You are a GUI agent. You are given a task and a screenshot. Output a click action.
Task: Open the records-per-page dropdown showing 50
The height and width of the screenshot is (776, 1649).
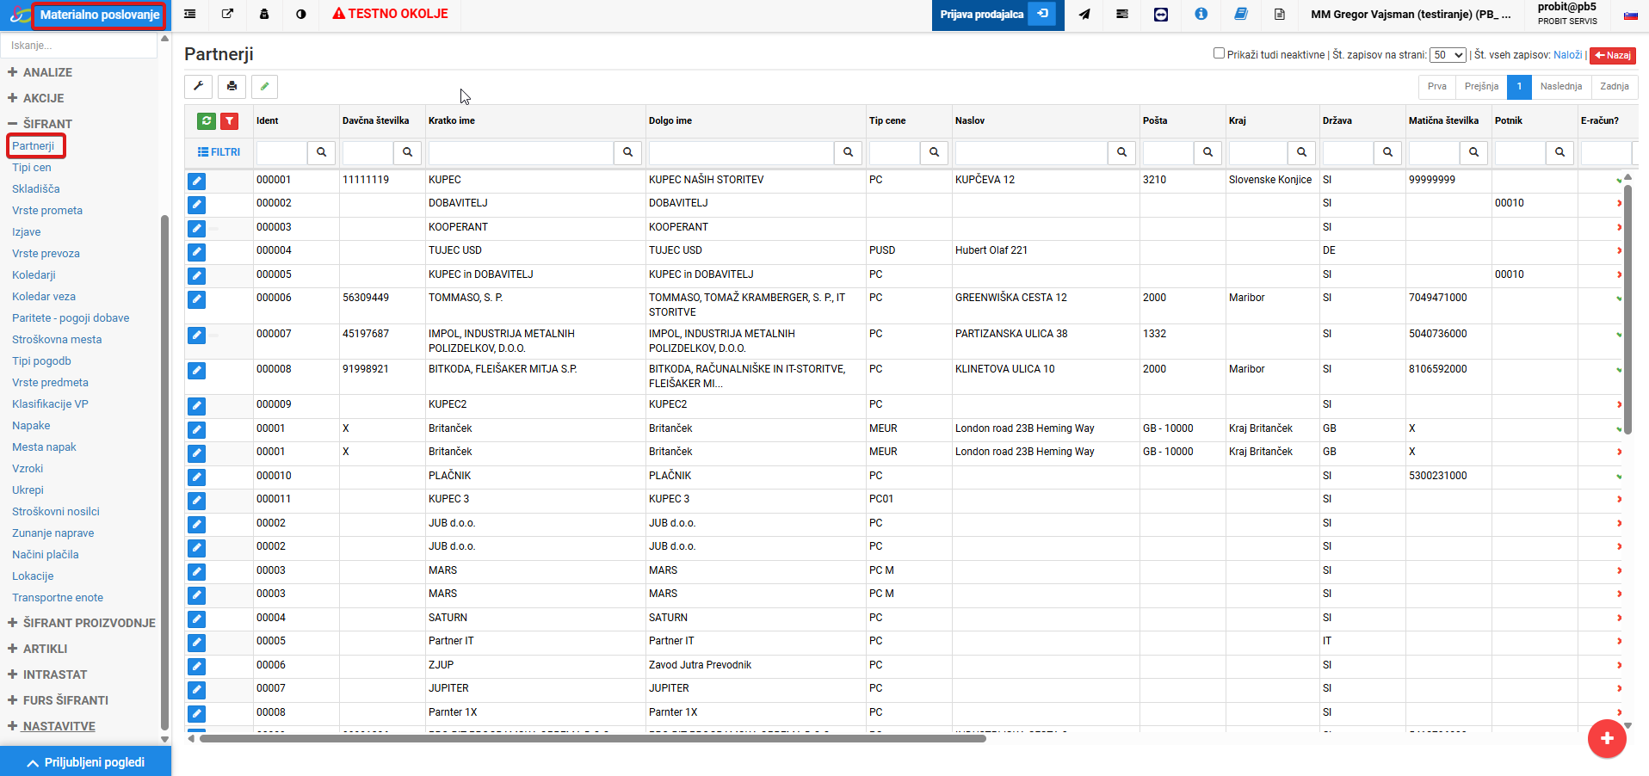pos(1448,55)
